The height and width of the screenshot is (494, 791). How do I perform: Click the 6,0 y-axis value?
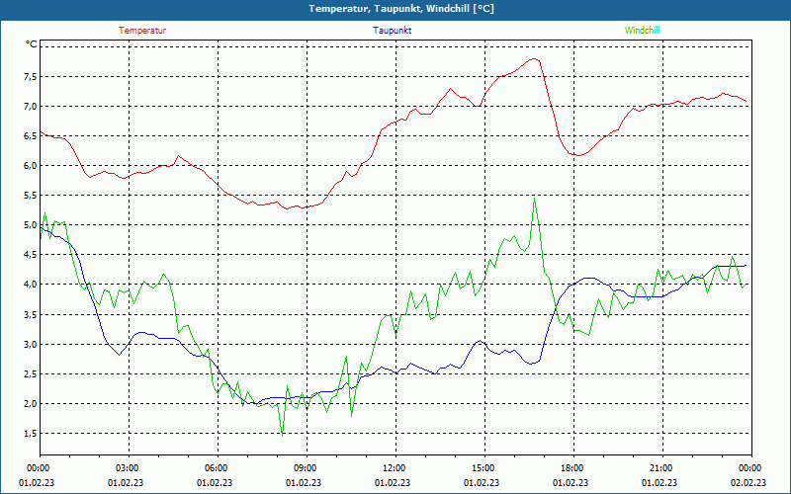pyautogui.click(x=31, y=166)
